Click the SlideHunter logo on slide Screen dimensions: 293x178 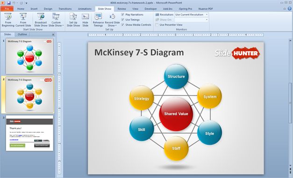pos(237,53)
